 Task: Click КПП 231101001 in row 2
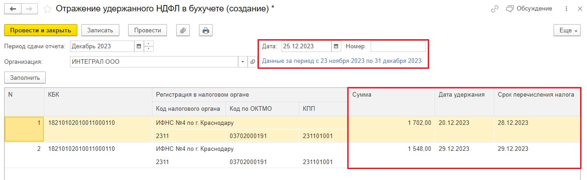pos(323,162)
